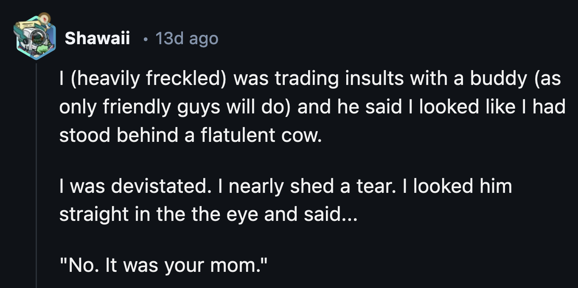Click the dot separator before the timestamp
The width and height of the screenshot is (578, 288).
(x=146, y=39)
